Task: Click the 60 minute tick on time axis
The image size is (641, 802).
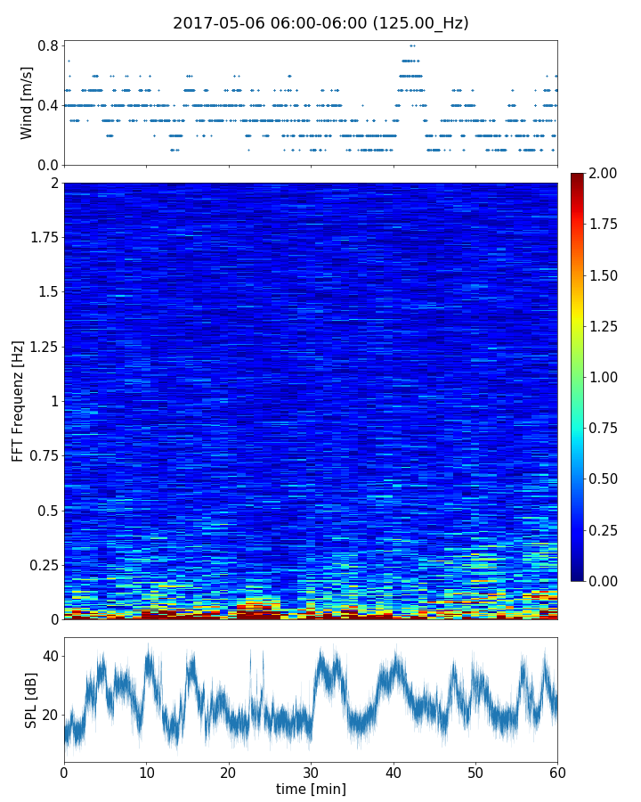Action: click(557, 770)
